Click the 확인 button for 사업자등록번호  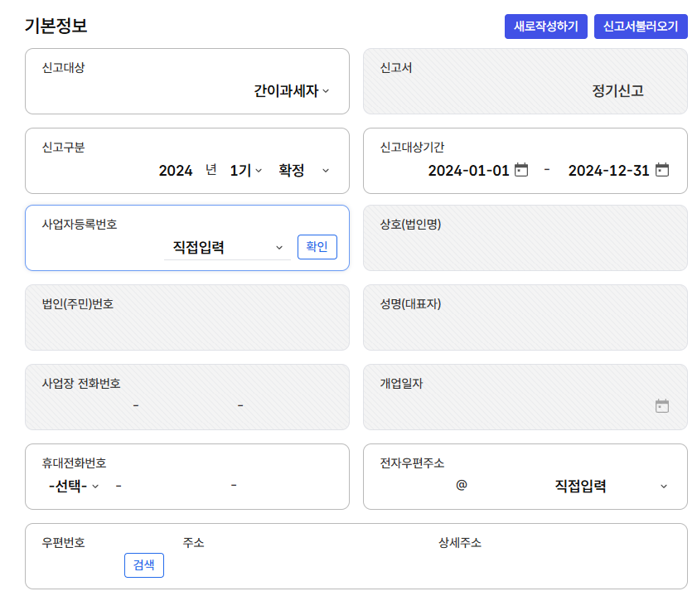(x=317, y=247)
